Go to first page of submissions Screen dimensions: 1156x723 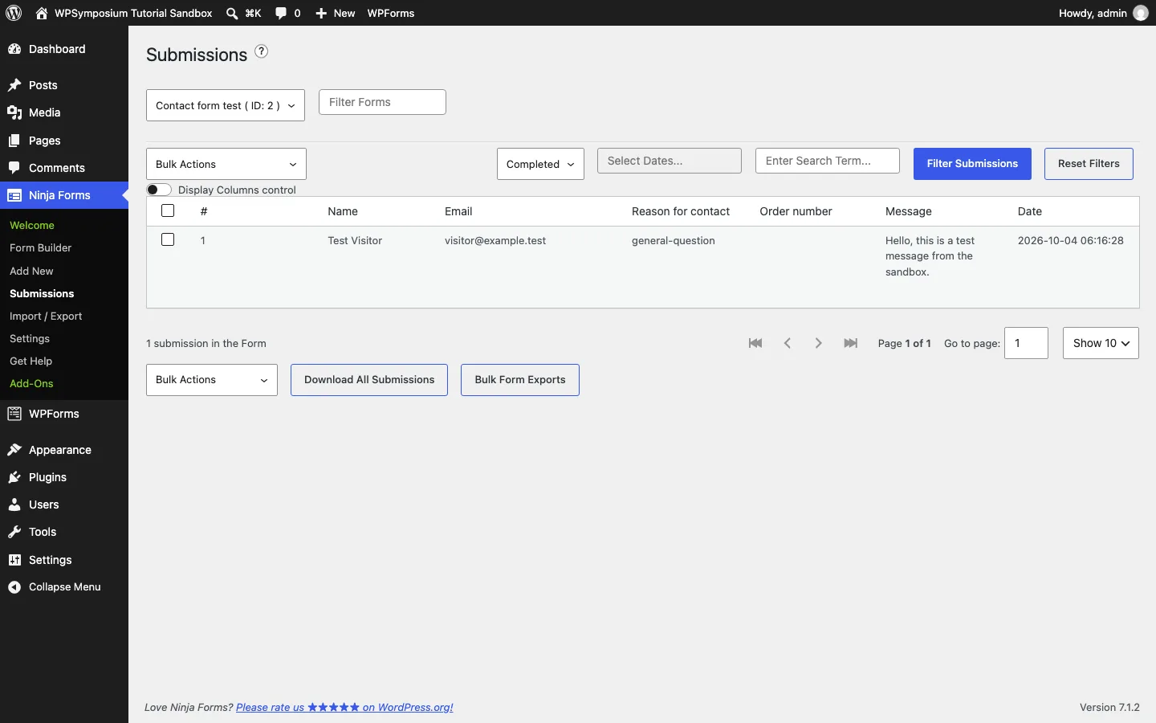click(x=755, y=343)
